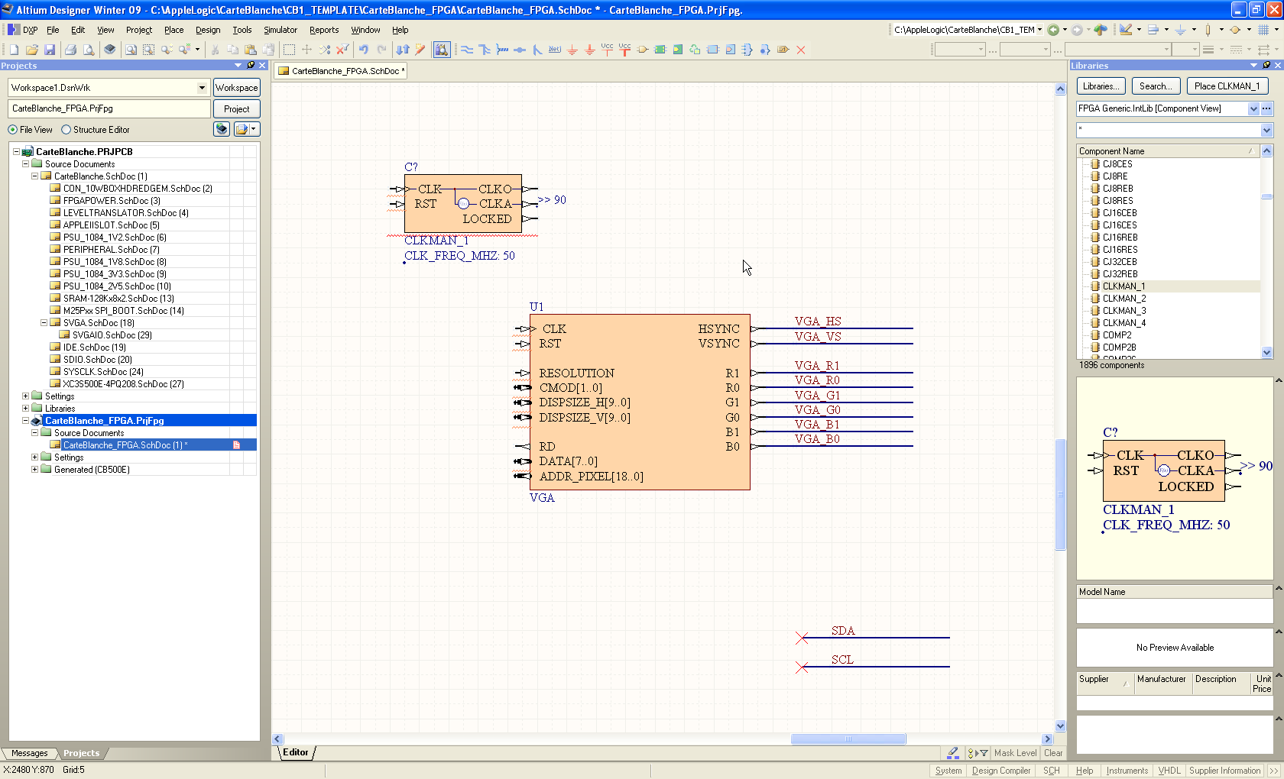Open the Reports menu
The image size is (1284, 779).
[x=324, y=30]
